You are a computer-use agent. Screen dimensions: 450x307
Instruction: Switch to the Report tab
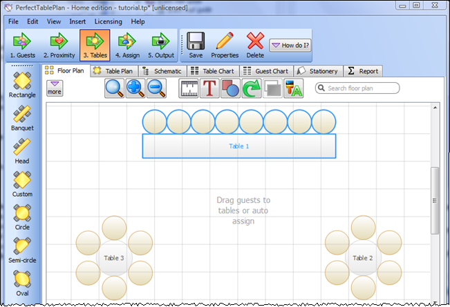click(363, 71)
